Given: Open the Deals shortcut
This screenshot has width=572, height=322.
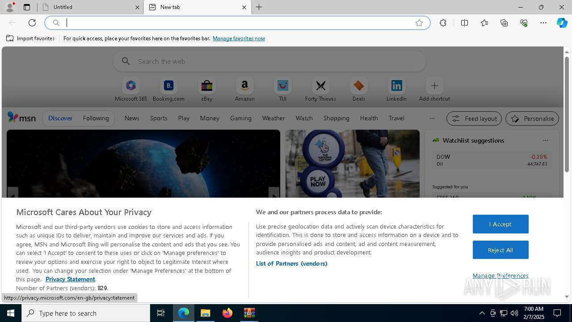Looking at the screenshot, I should pyautogui.click(x=358, y=89).
